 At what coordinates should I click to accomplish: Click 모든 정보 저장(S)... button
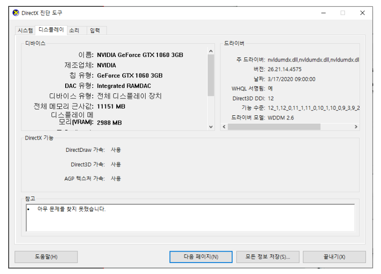(268, 257)
